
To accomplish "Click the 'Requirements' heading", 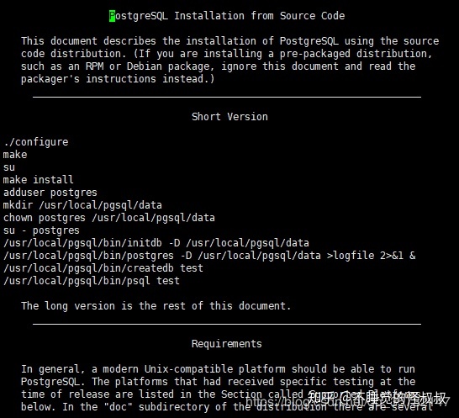I will coord(227,344).
